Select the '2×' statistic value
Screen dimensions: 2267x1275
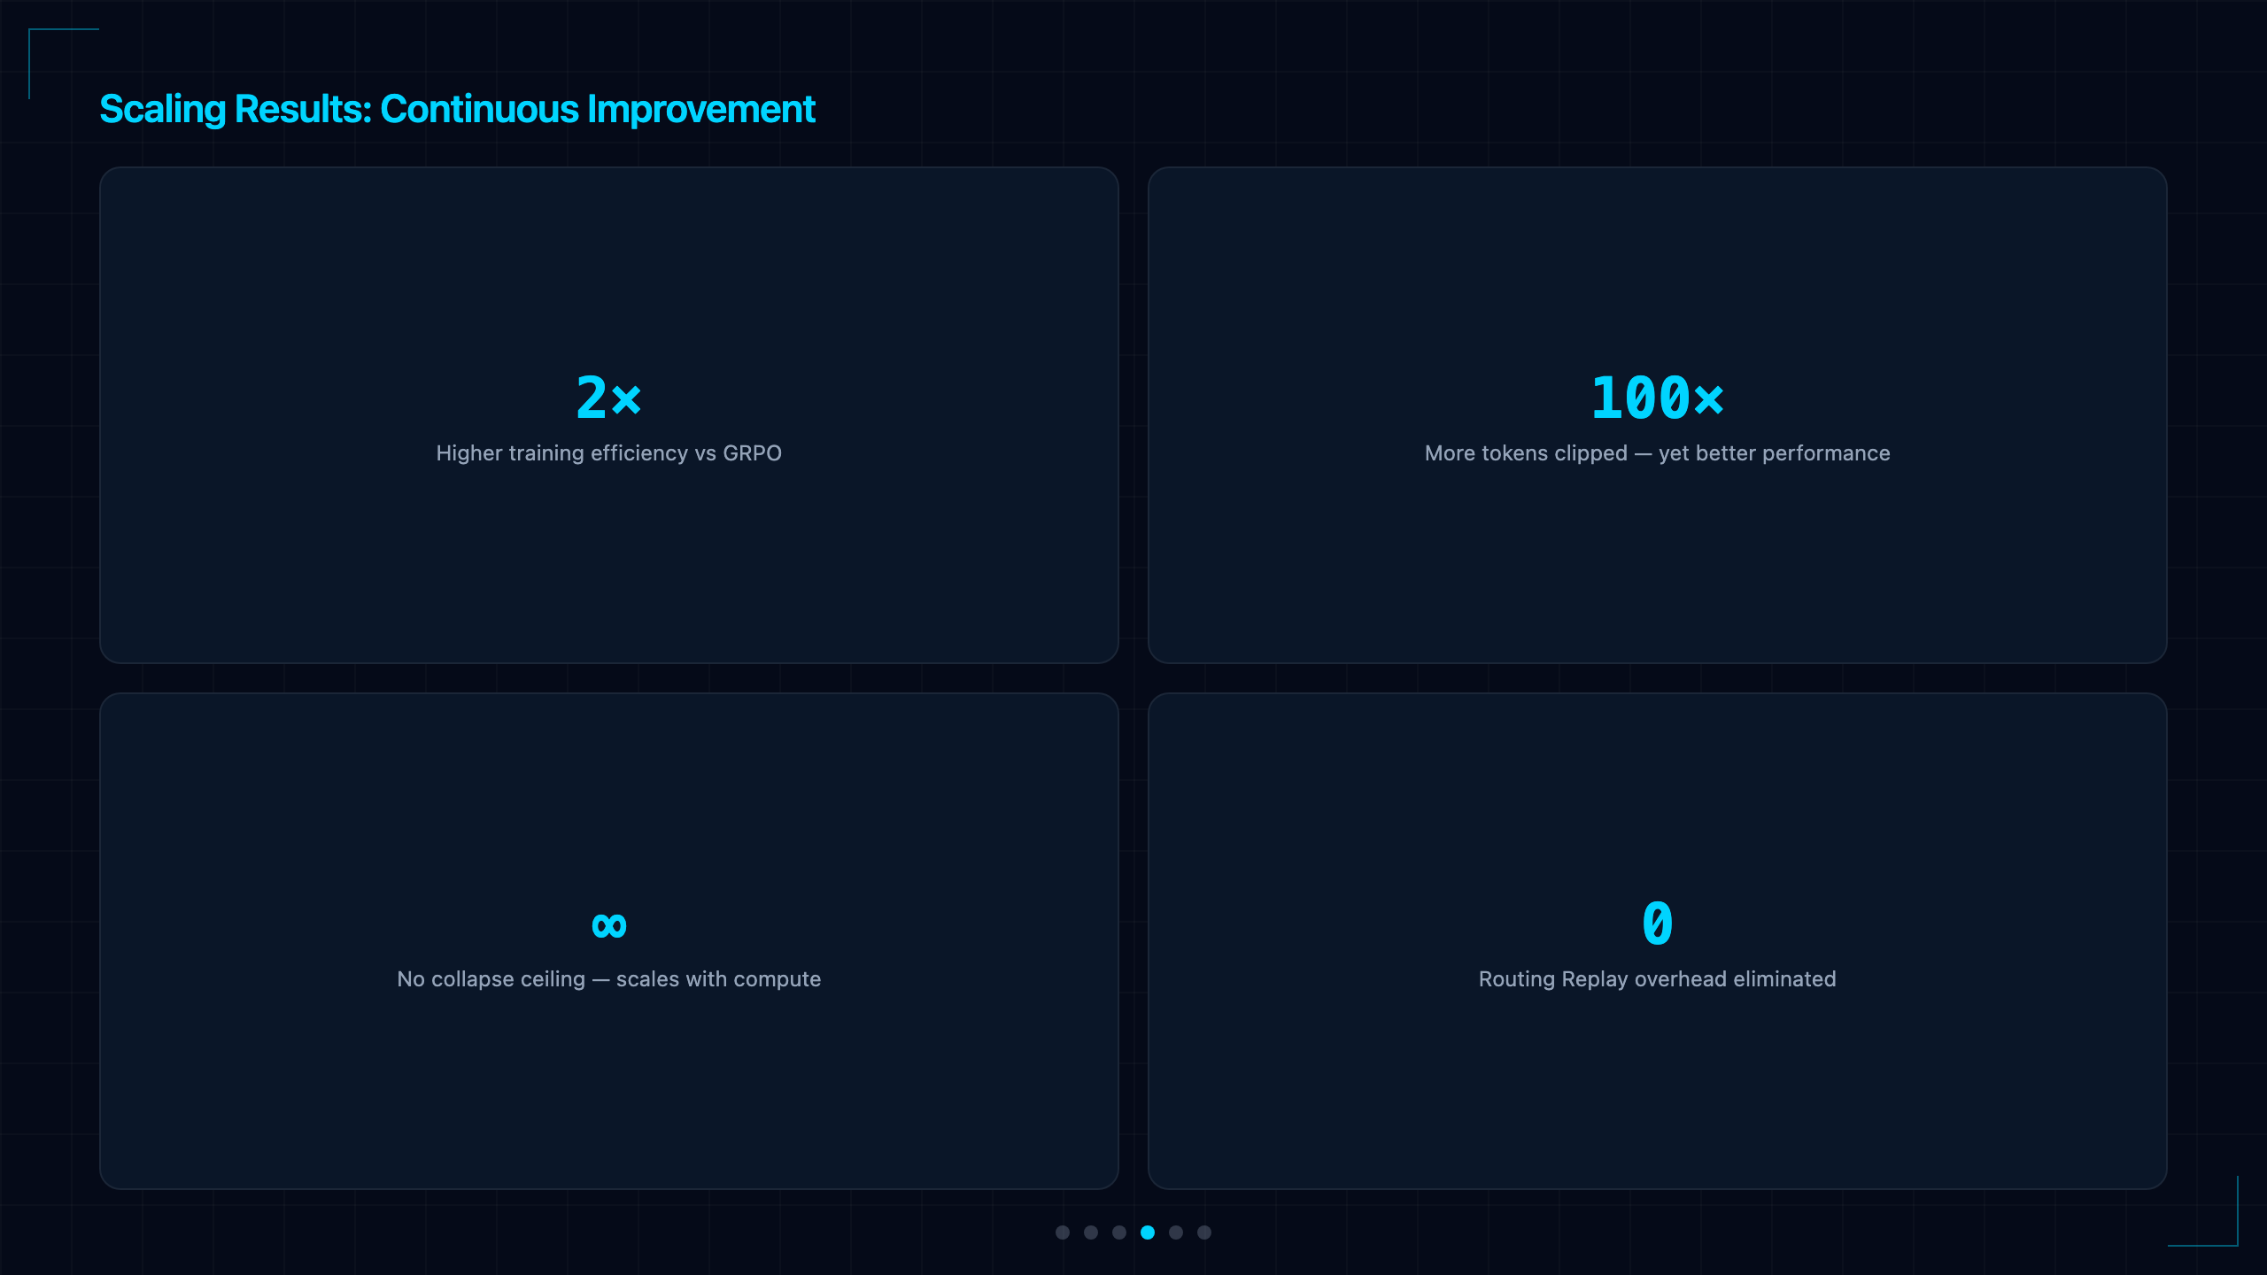click(609, 398)
